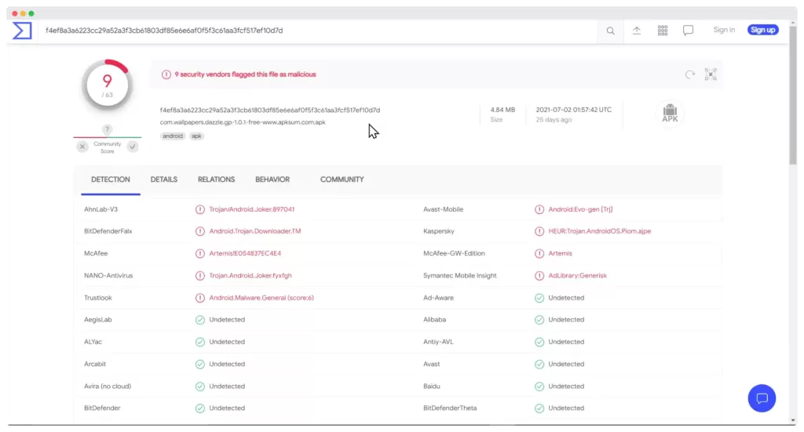This screenshot has height=432, width=804.
Task: Click the file hash text in summary
Action: tap(270, 110)
